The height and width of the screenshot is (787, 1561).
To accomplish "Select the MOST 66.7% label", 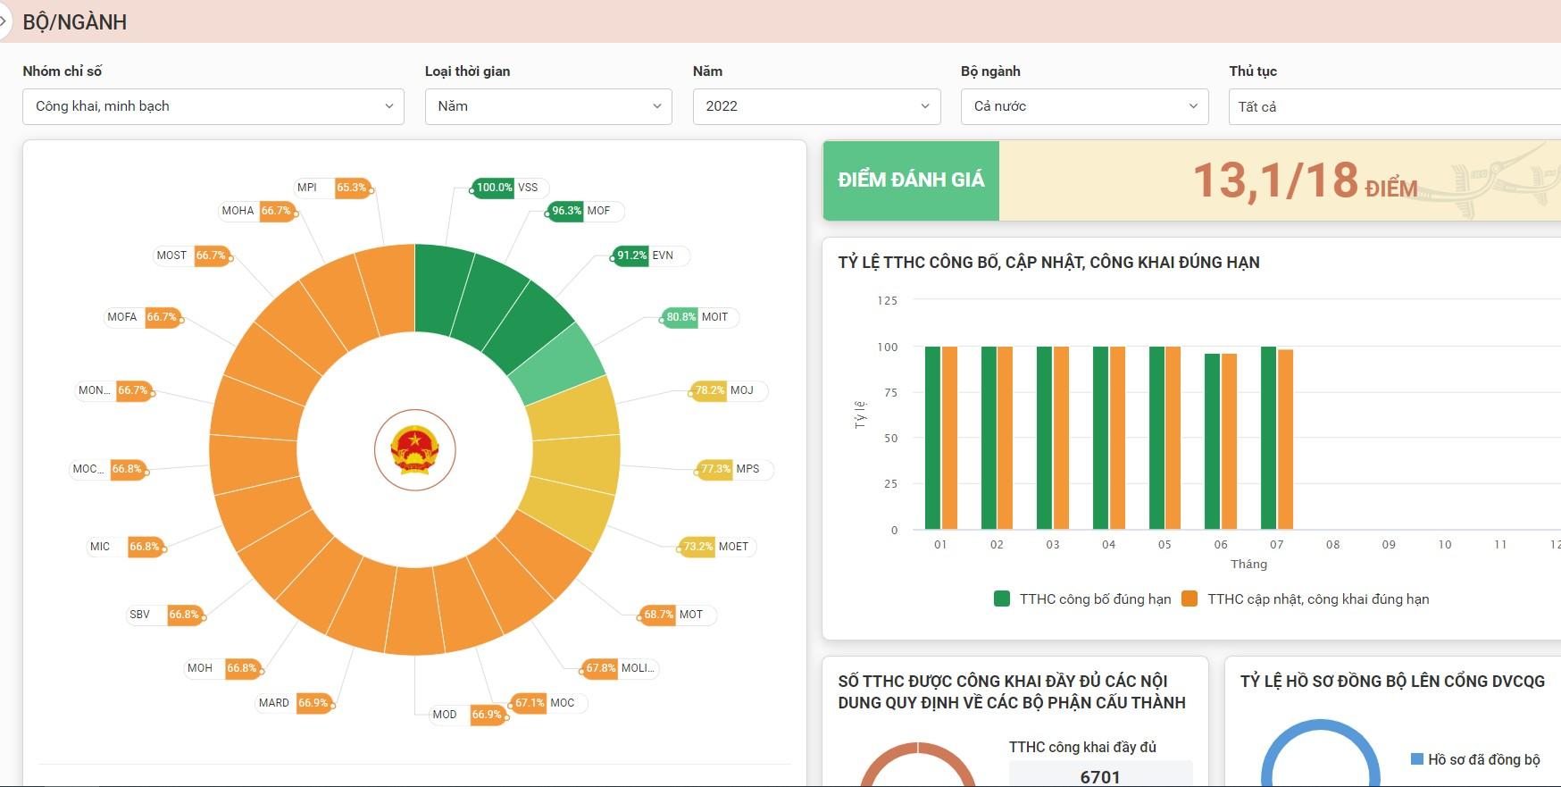I will [192, 255].
